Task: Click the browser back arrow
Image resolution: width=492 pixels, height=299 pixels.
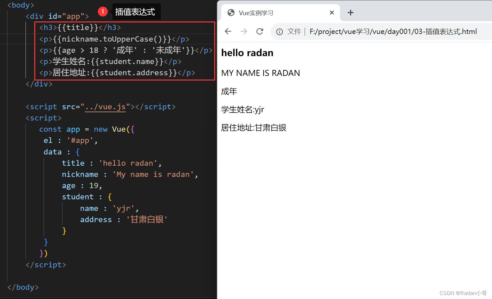Action: point(228,31)
